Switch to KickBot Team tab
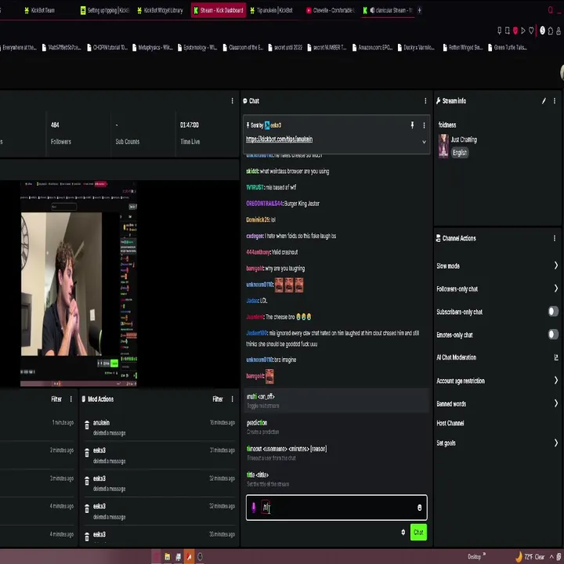Image resolution: width=564 pixels, height=564 pixels. 40,10
